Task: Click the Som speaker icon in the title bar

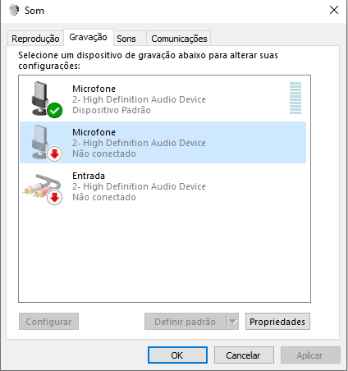Action: 13,11
